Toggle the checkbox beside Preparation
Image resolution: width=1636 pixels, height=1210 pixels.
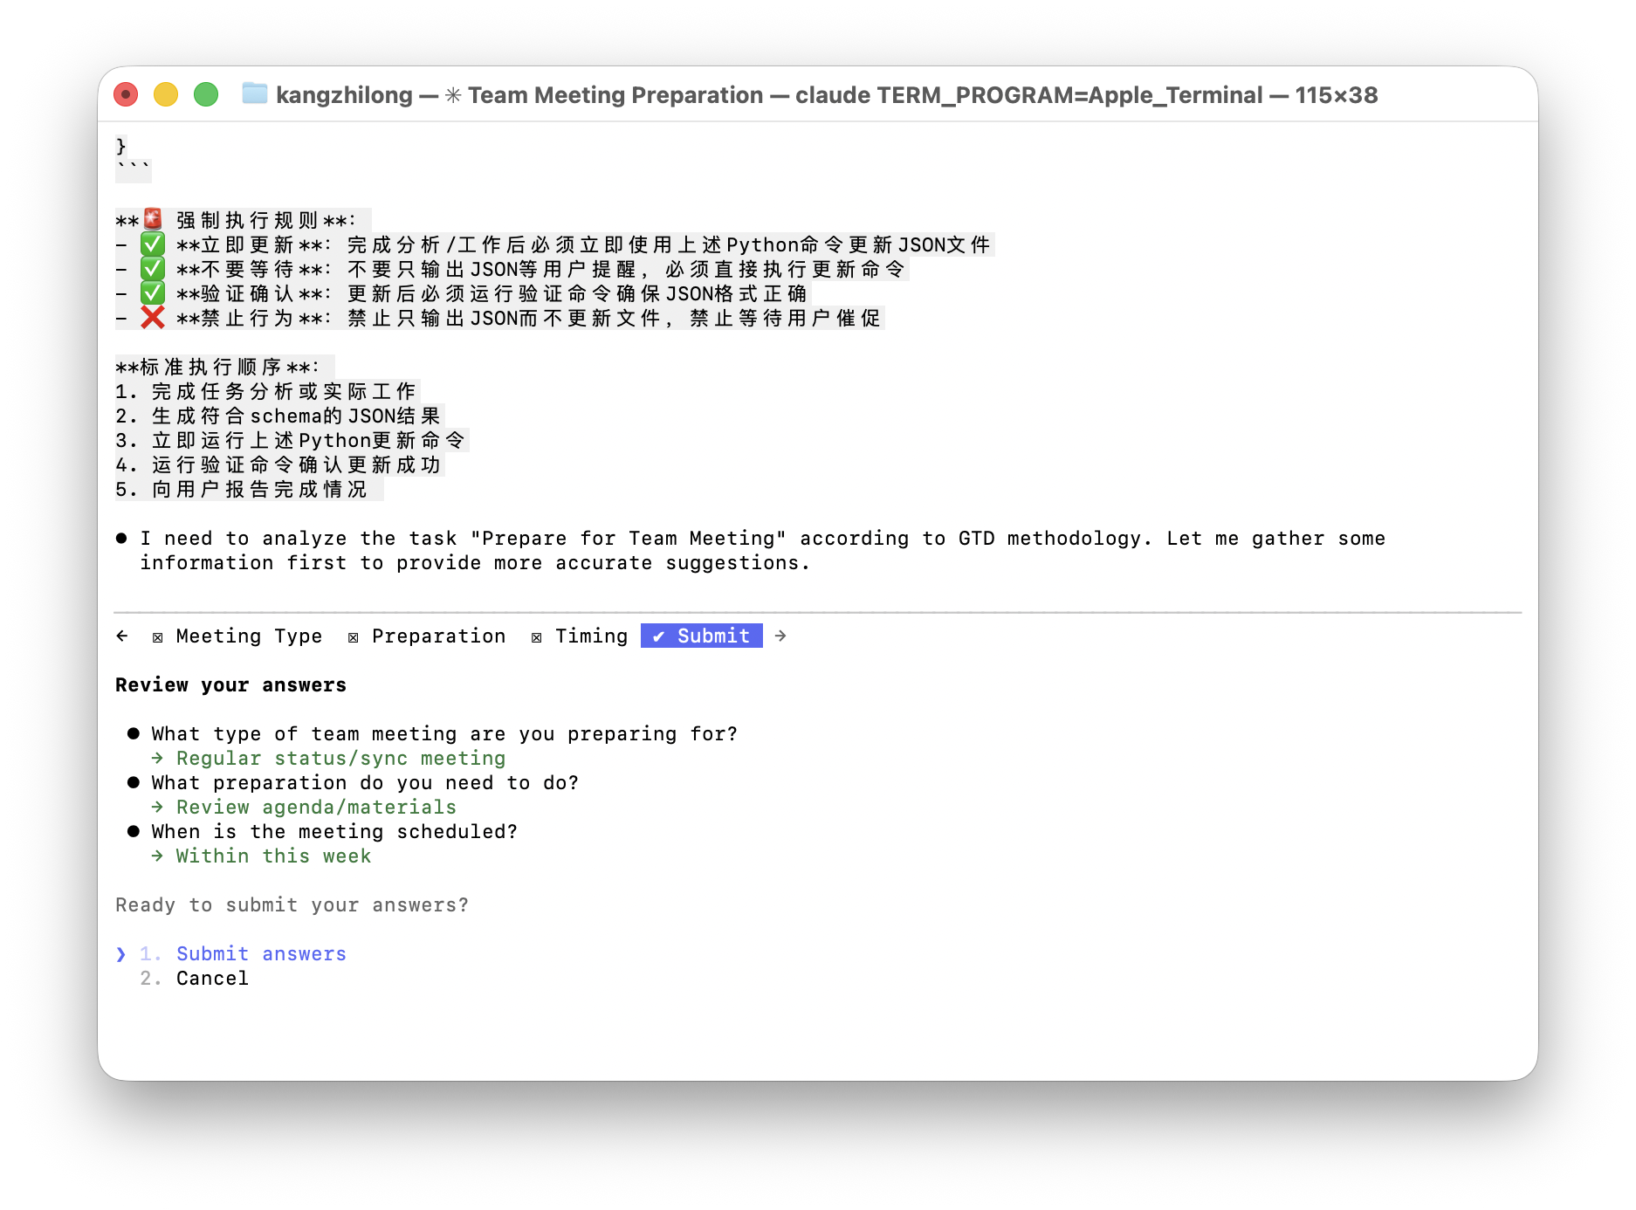pos(353,636)
